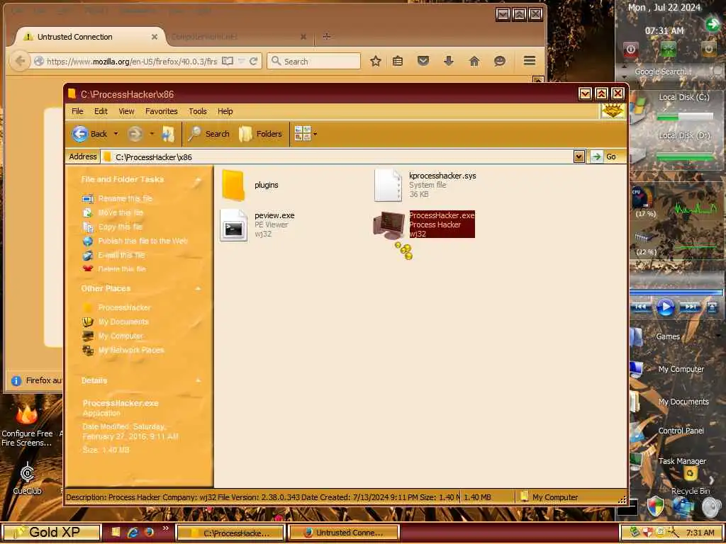Open the Forward button history dropdown
726x544 pixels.
[x=152, y=134]
